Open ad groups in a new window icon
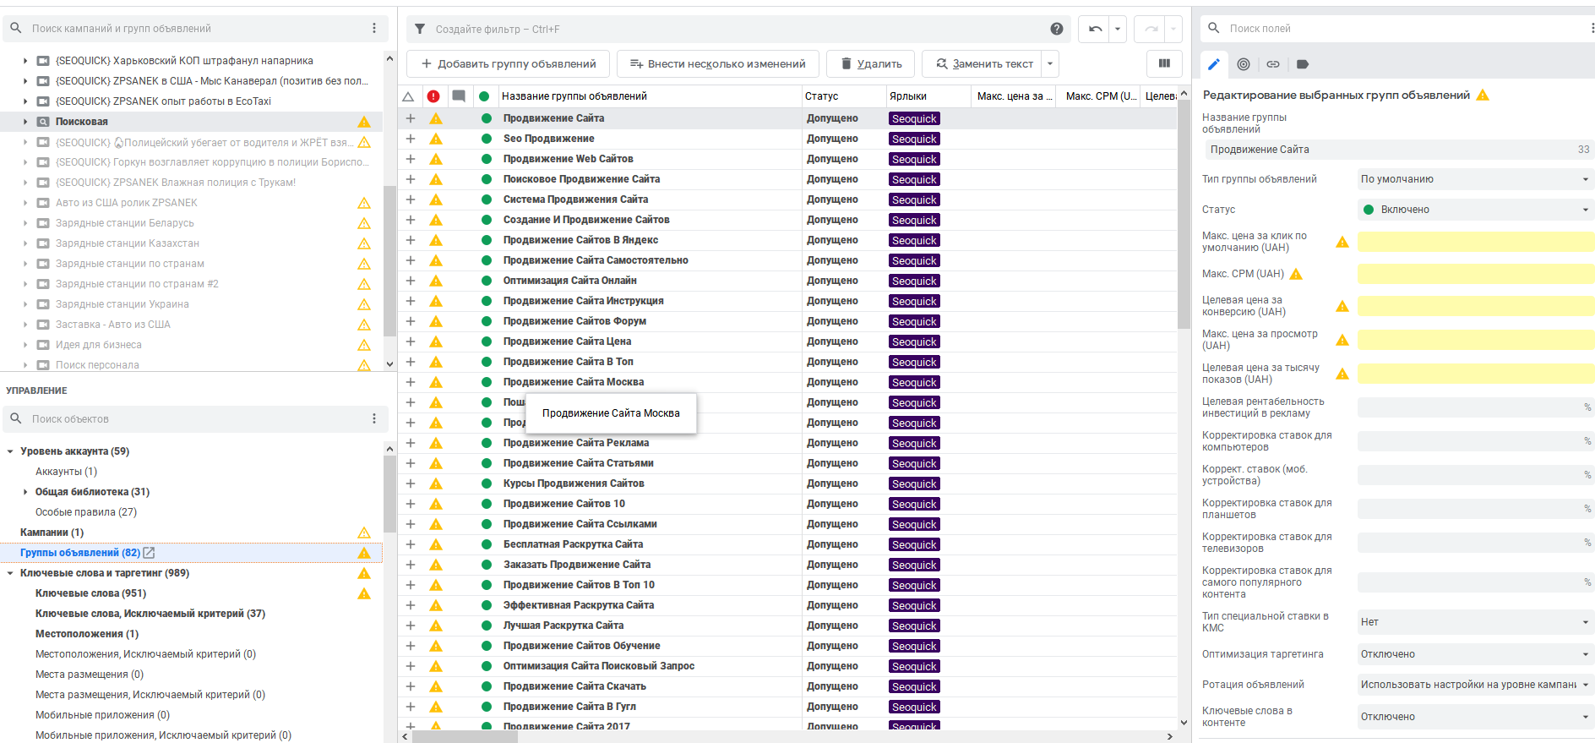Viewport: 1595px width, 743px height. coord(150,553)
